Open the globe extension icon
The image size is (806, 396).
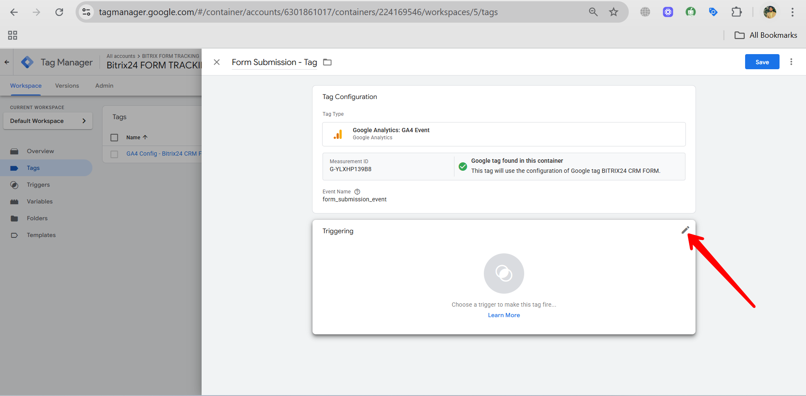point(645,12)
